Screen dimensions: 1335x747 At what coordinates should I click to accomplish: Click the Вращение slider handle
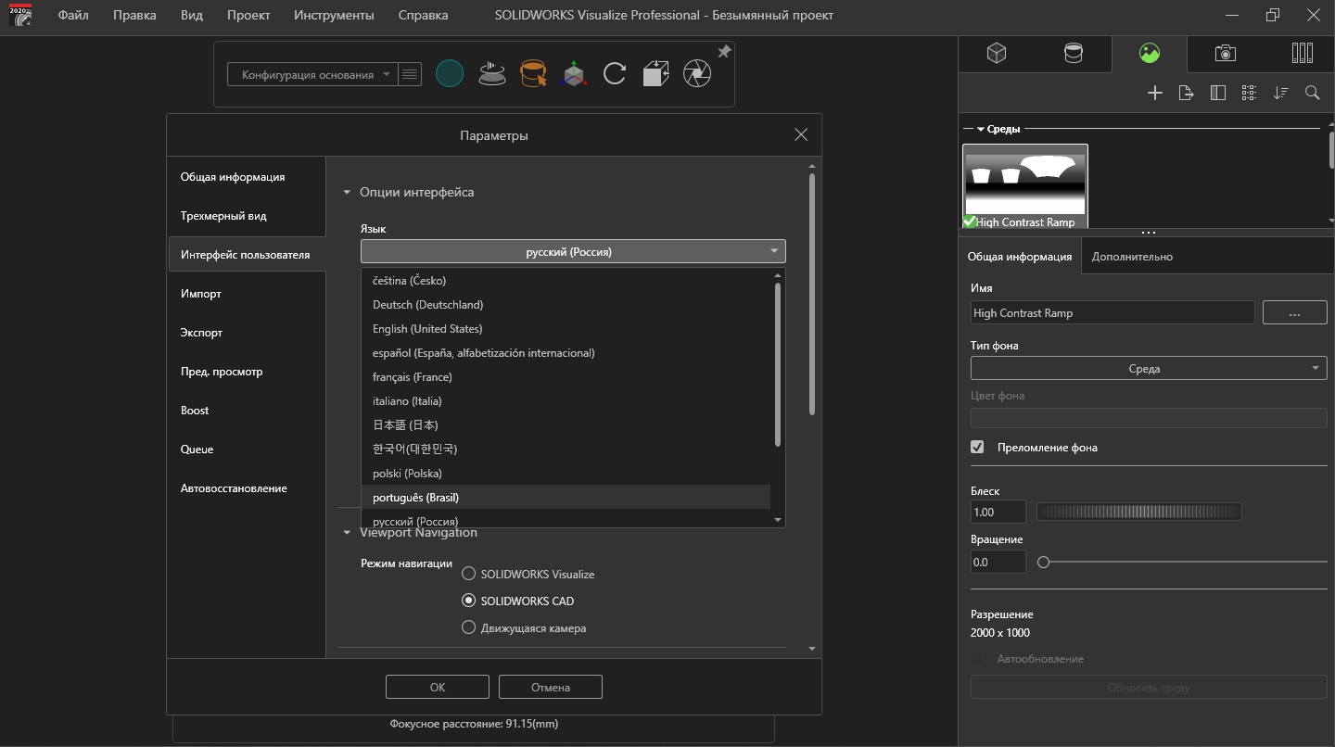1043,563
